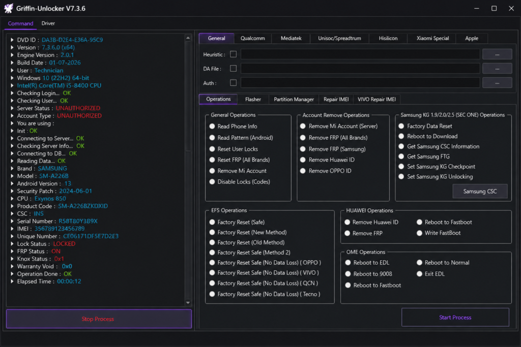Open the Apple tab
The image size is (521, 347).
click(x=472, y=38)
